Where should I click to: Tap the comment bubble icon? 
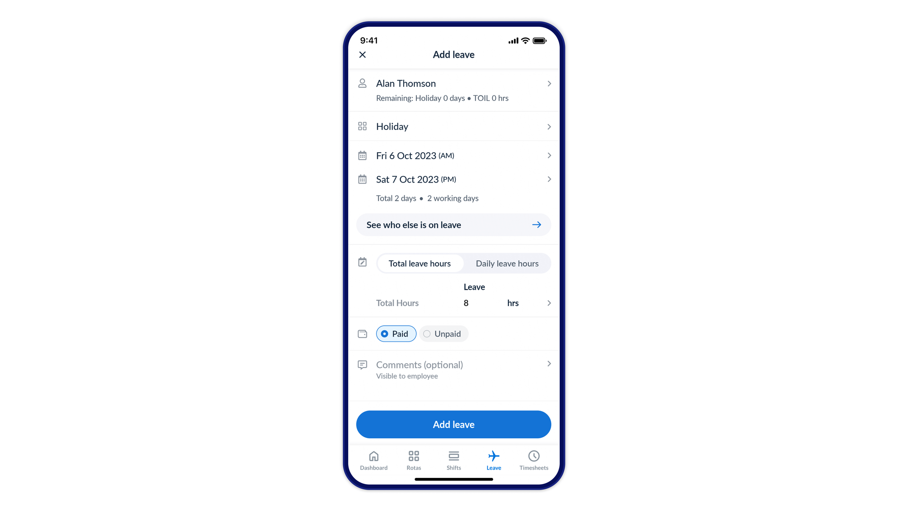362,364
